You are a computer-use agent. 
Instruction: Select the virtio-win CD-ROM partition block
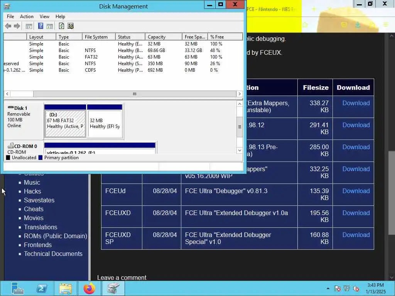[x=100, y=148]
